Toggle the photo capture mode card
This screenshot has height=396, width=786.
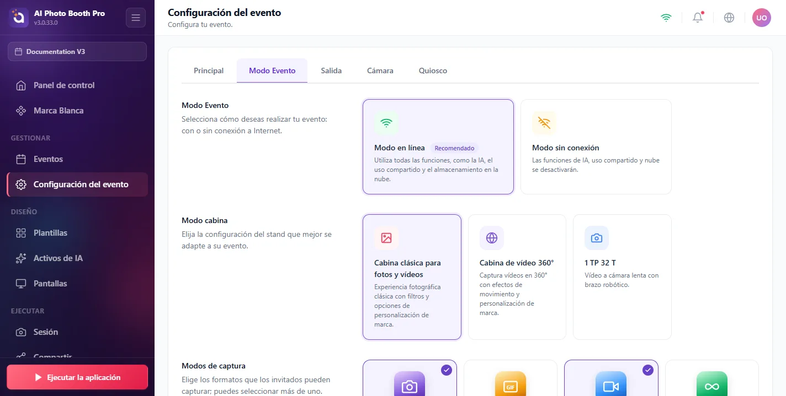click(410, 378)
